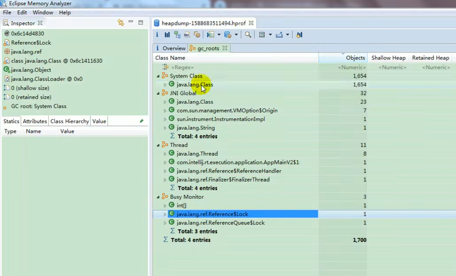This screenshot has height=276, width=456.
Task: Collapse the Busy Monitor node
Action: pyautogui.click(x=158, y=197)
